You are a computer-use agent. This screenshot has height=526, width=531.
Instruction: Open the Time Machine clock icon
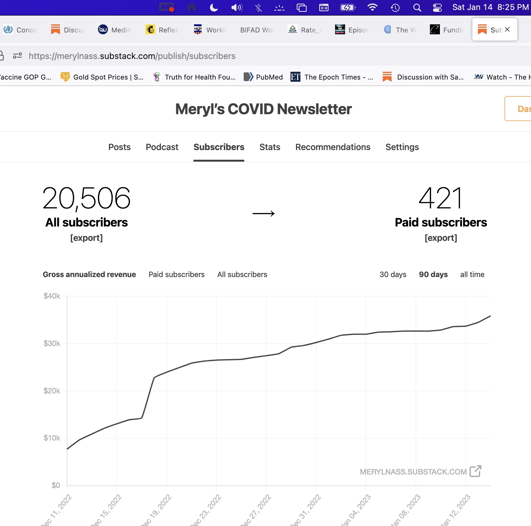(x=395, y=7)
